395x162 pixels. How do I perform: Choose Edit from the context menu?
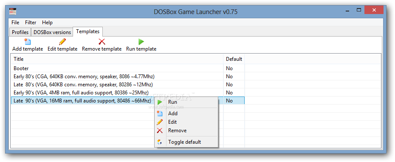(186, 122)
